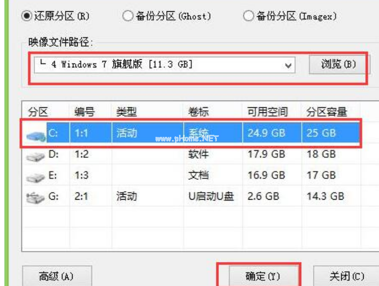Select the 软件 partition row
Image resolution: width=379 pixels, height=286 pixels.
click(x=199, y=154)
